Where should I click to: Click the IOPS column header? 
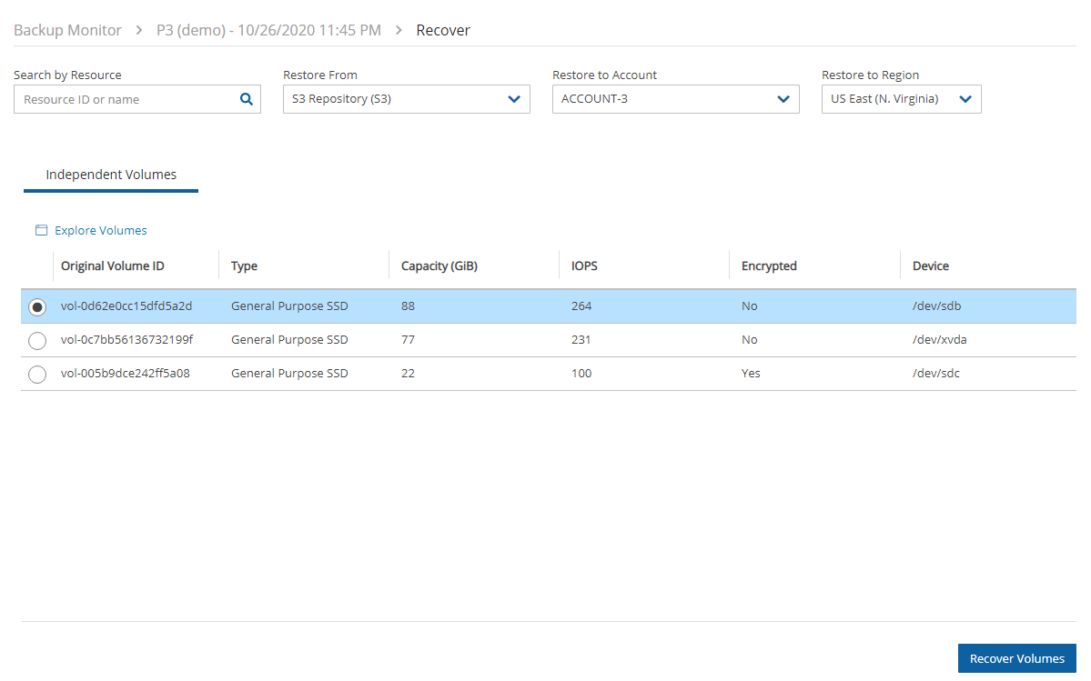584,266
